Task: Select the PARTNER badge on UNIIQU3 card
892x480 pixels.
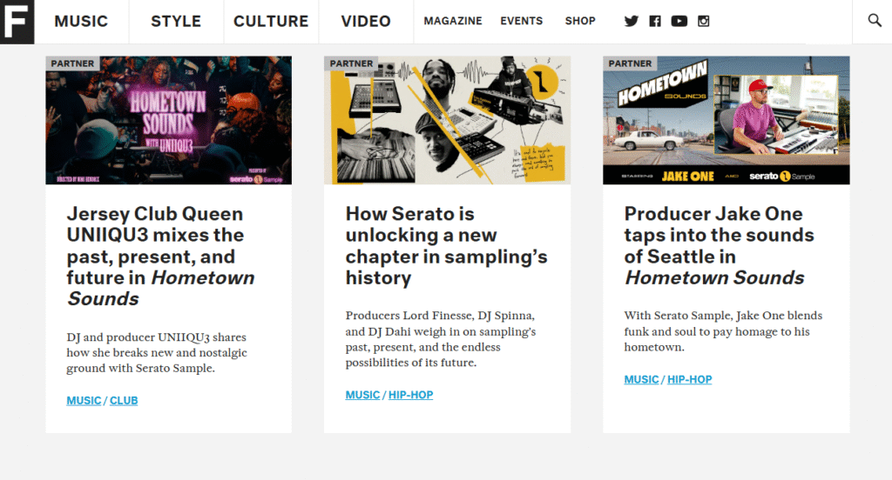Action: (72, 63)
